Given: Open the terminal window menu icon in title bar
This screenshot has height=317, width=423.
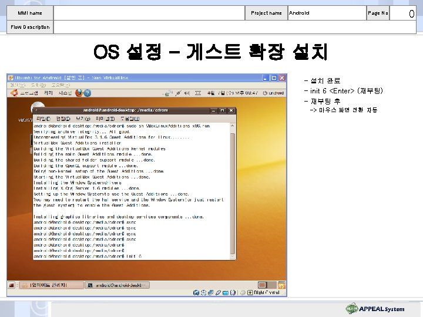Looking at the screenshot, I should [37, 110].
